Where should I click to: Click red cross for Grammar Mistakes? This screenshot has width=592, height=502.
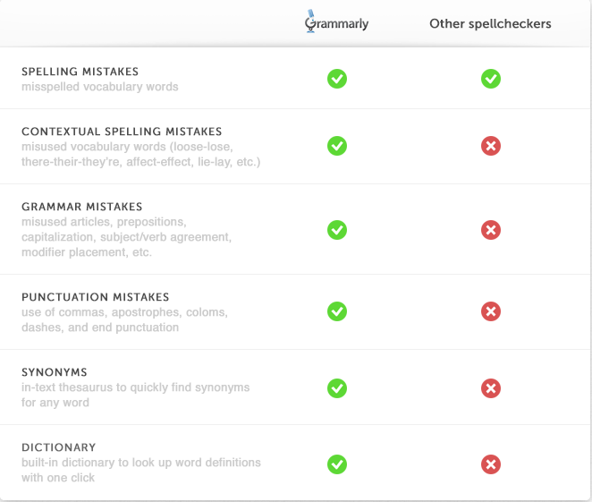pos(491,230)
